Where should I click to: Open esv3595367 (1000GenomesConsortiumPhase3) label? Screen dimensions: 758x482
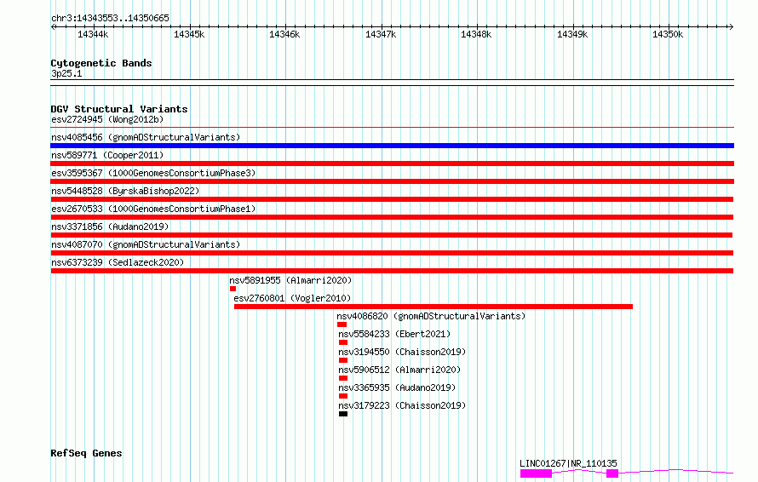point(153,173)
